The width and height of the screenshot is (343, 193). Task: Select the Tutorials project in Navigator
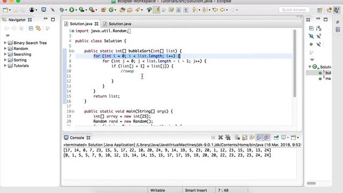click(21, 65)
